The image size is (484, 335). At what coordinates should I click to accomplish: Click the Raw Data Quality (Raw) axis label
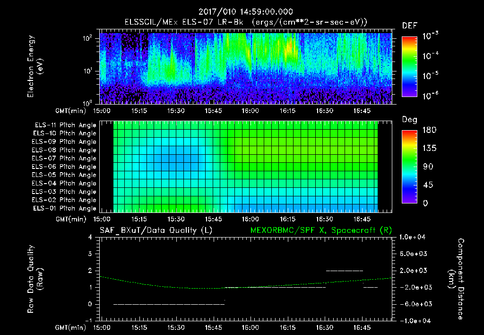click(x=35, y=279)
